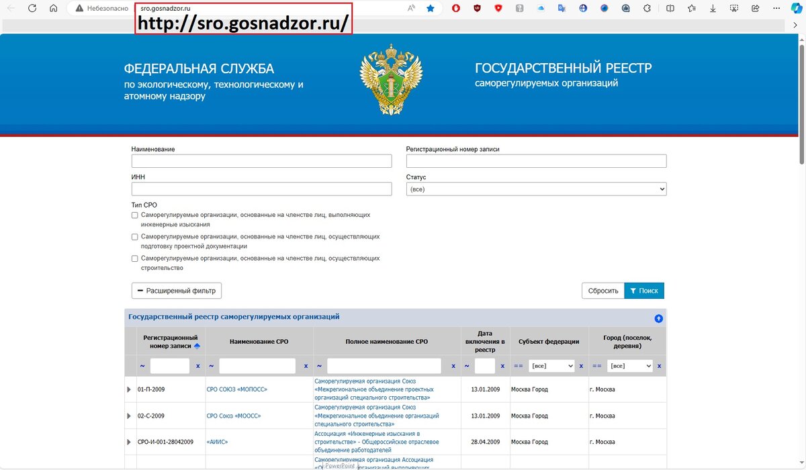Image resolution: width=806 pixels, height=470 pixels.
Task: Open the three-dot Settings and more menu
Action: [776, 9]
